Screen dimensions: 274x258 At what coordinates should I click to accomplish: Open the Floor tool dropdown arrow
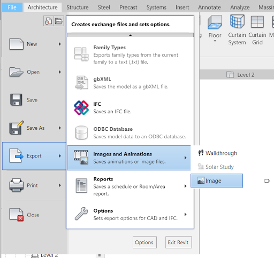click(x=215, y=41)
